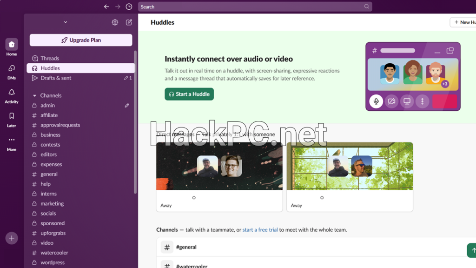Screen dimensions: 476x268
Task: Select the #watercooler huddle row
Action: point(316,263)
